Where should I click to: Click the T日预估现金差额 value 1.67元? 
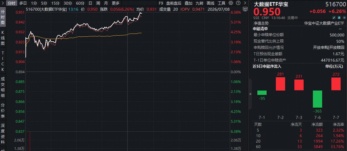(338, 54)
